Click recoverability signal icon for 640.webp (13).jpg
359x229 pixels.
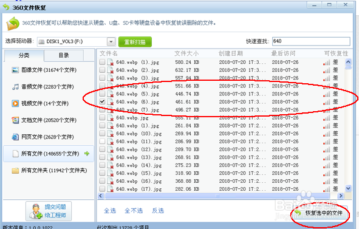coord(327,157)
